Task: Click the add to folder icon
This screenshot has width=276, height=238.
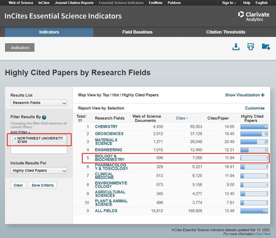Action: [266, 47]
